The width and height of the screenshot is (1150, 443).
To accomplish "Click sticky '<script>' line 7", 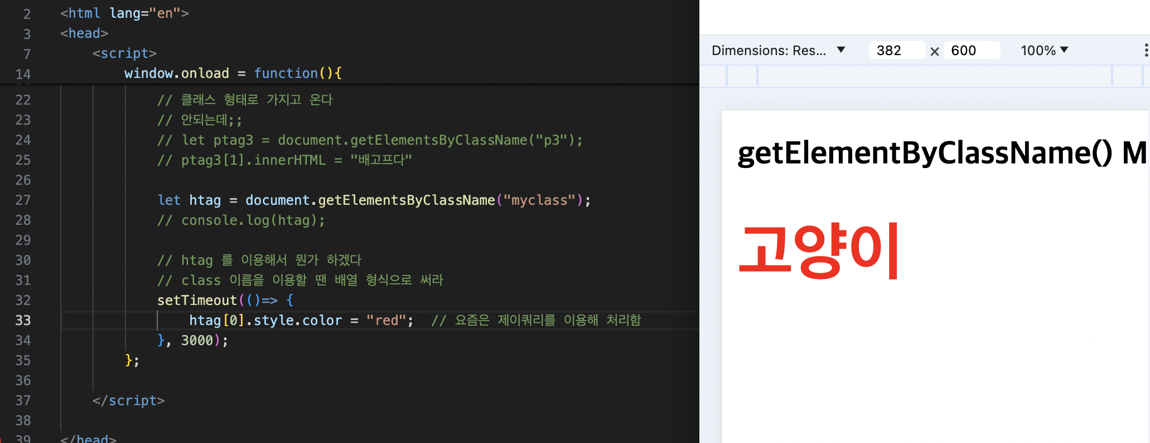I will [125, 53].
